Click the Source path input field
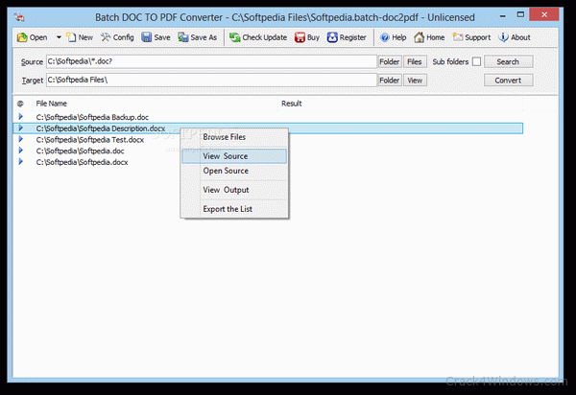The width and height of the screenshot is (576, 395). coord(210,61)
